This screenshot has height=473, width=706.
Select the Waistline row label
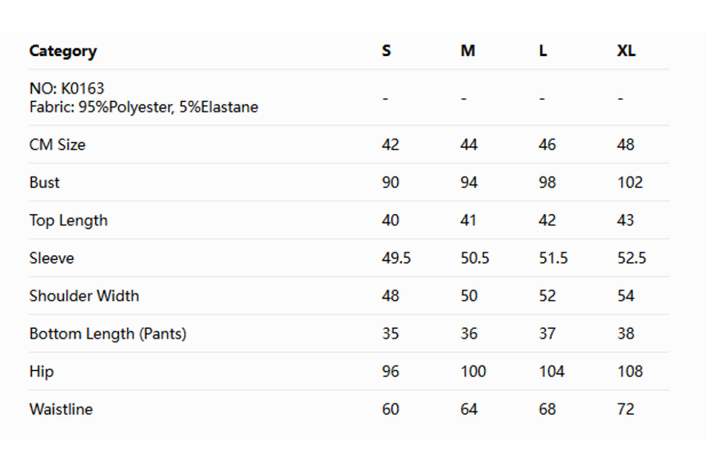(61, 409)
